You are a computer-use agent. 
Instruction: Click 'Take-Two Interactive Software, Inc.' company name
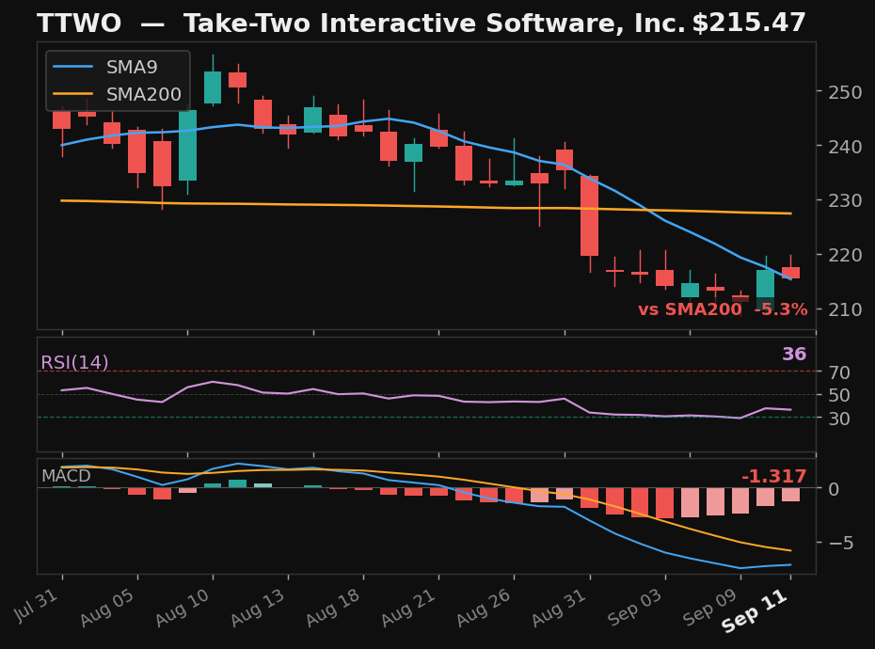(x=435, y=24)
